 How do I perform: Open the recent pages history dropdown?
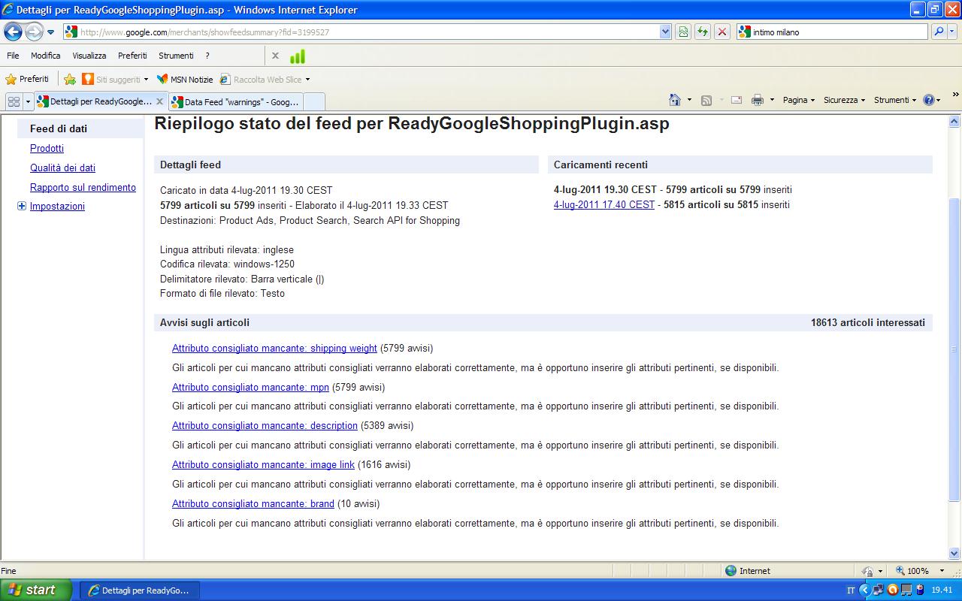click(51, 32)
